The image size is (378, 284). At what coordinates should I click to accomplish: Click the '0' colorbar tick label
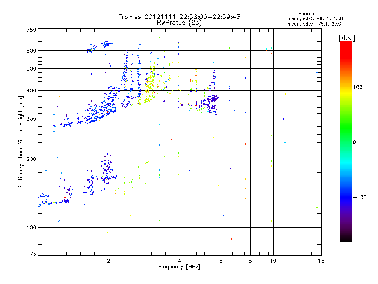tap(354, 142)
